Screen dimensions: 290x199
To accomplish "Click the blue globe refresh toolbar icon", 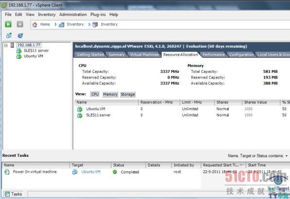I will (x=20, y=35).
